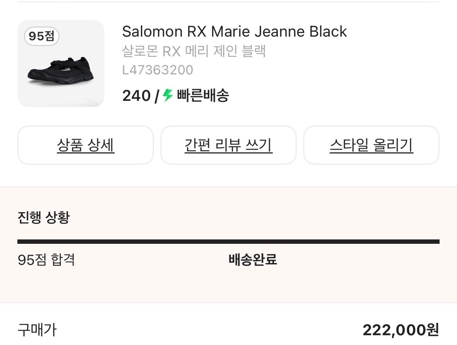Open product page via Salomon RX Marie Jeanne Black
This screenshot has height=345, width=457.
pyautogui.click(x=234, y=31)
